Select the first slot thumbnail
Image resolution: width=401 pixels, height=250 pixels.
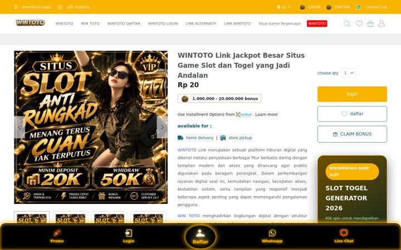pos(32,218)
